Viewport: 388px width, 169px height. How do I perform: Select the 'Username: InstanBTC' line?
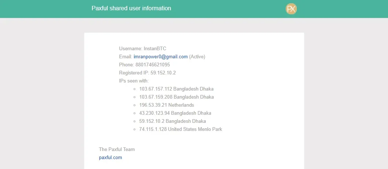[143, 48]
